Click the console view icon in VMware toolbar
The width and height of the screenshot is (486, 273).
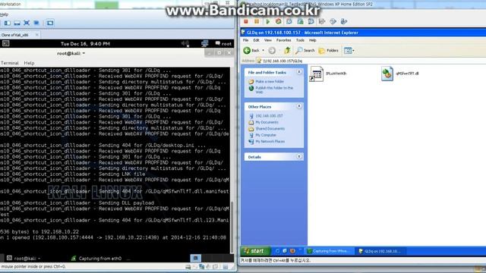(50, 23)
